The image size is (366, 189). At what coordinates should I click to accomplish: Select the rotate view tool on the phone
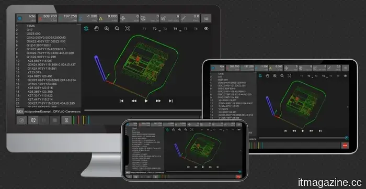coord(167,129)
